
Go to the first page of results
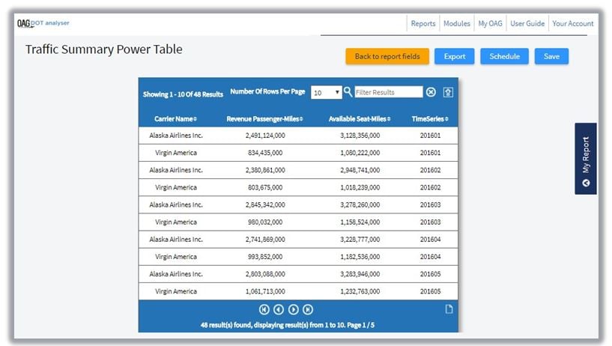click(264, 309)
